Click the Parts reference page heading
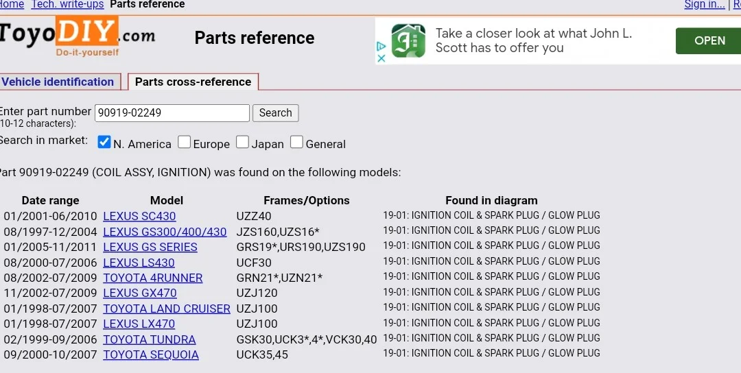This screenshot has height=373, width=741. click(255, 38)
